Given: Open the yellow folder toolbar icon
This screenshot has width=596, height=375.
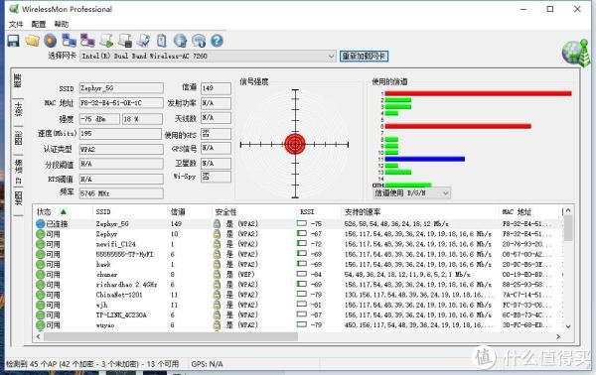Looking at the screenshot, I should click(33, 41).
